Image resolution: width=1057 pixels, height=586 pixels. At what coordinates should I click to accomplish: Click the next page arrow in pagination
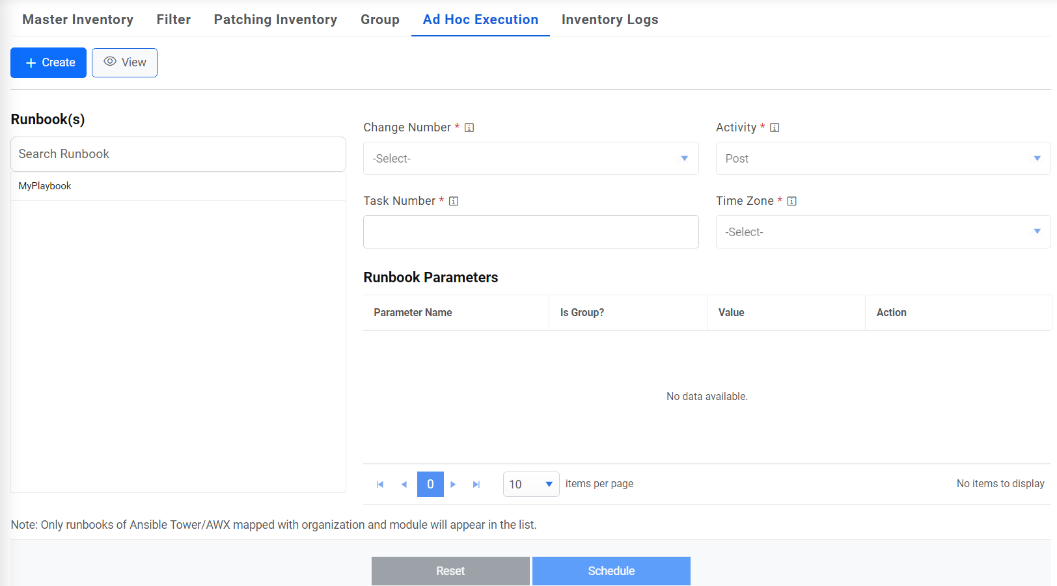tap(453, 484)
